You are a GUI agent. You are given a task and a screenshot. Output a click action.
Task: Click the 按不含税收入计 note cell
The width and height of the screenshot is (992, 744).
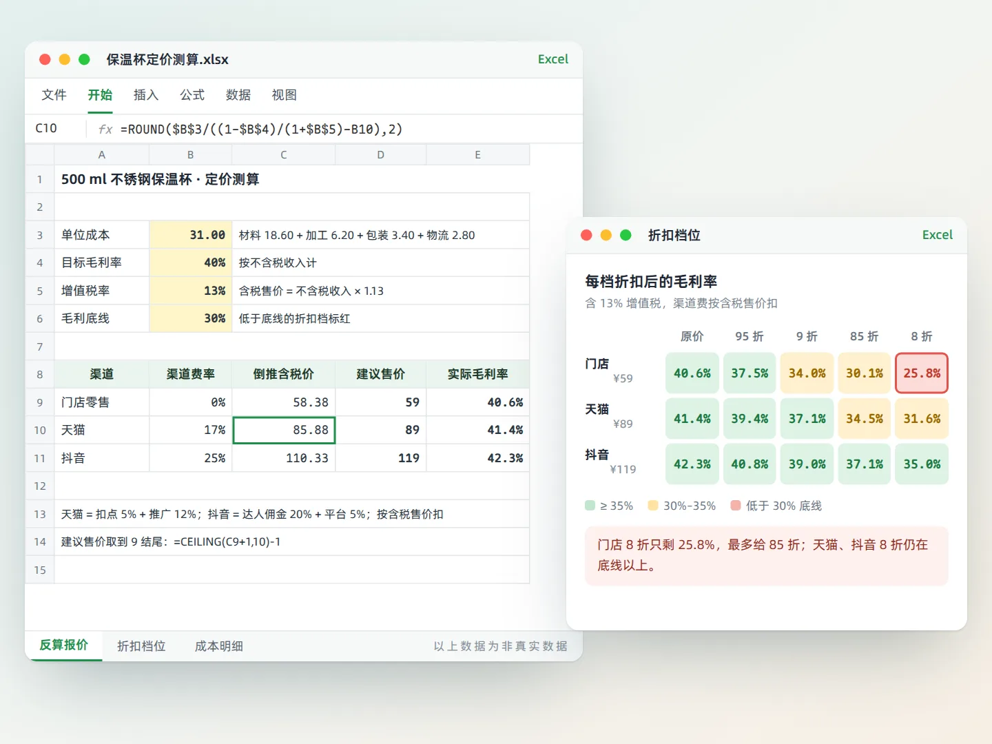[380, 262]
